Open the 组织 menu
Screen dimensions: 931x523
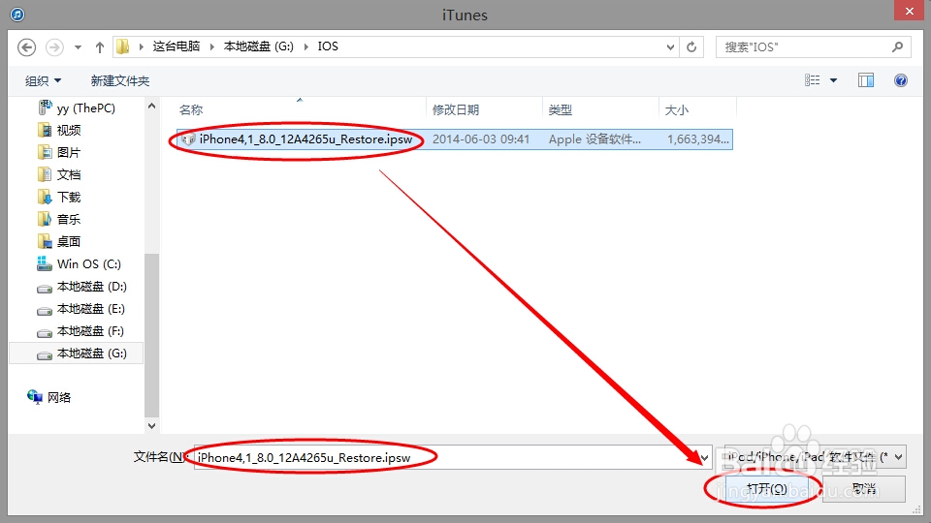point(43,80)
